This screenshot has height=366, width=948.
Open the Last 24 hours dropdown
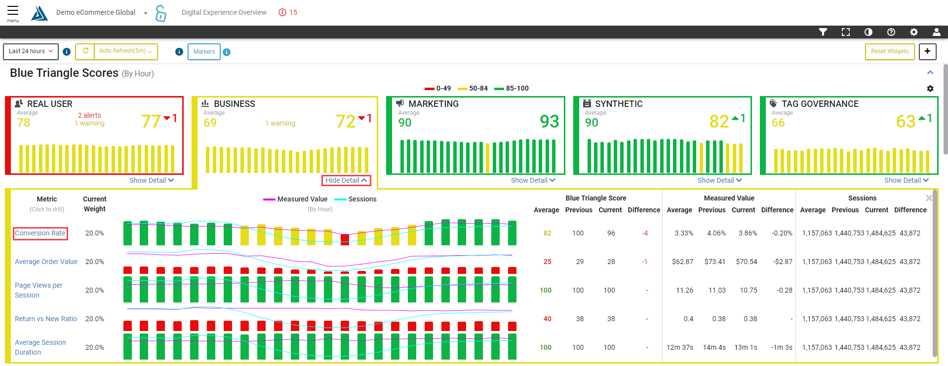(x=31, y=51)
